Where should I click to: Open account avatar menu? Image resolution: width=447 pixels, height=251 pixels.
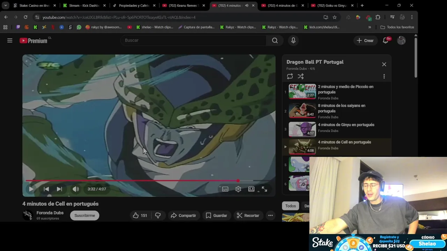(401, 40)
